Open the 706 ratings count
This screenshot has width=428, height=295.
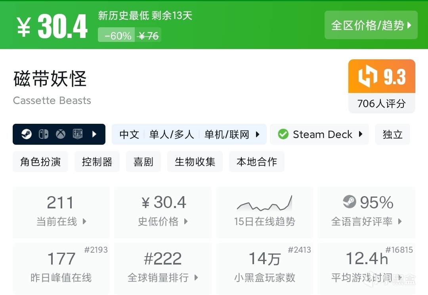click(381, 104)
